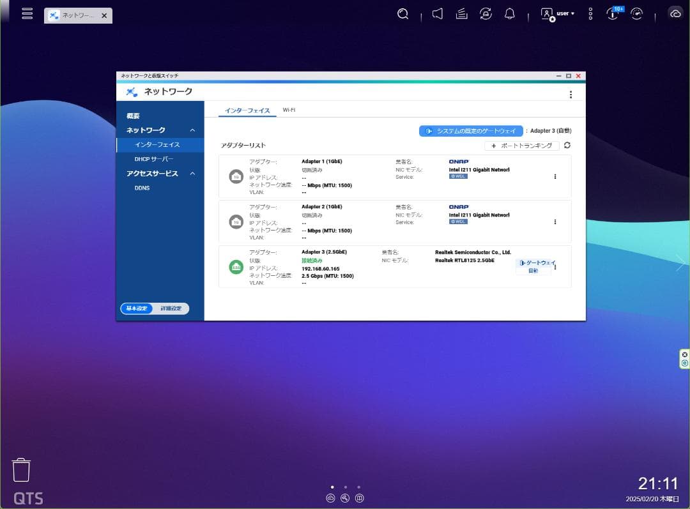Refresh the adapter list
The height and width of the screenshot is (509, 690).
point(567,146)
